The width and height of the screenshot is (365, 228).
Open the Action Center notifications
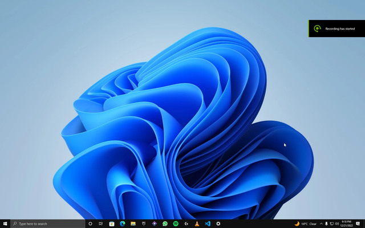[358, 224]
